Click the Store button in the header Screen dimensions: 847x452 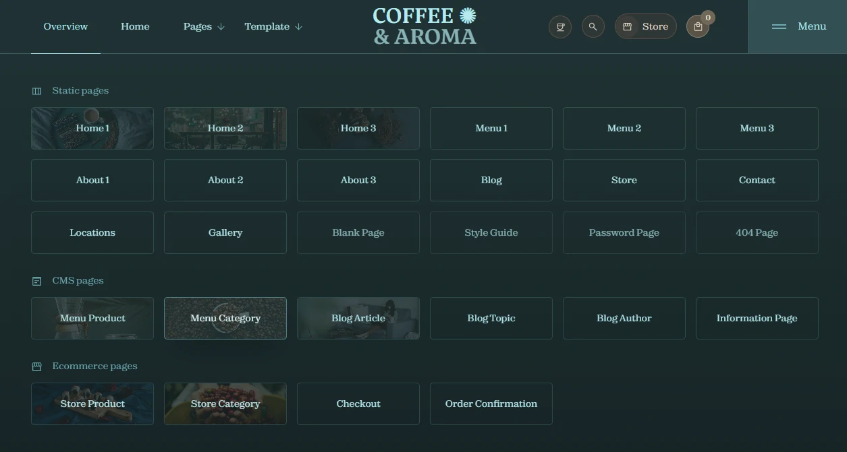pos(645,27)
